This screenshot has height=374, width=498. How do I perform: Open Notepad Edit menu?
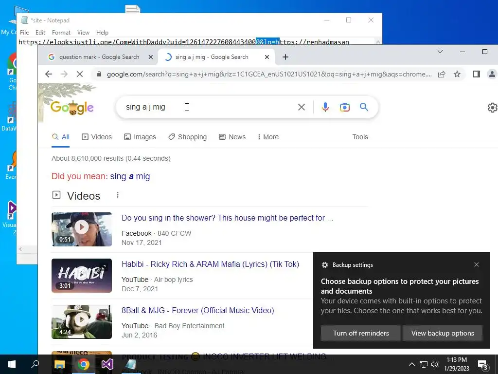tap(40, 33)
